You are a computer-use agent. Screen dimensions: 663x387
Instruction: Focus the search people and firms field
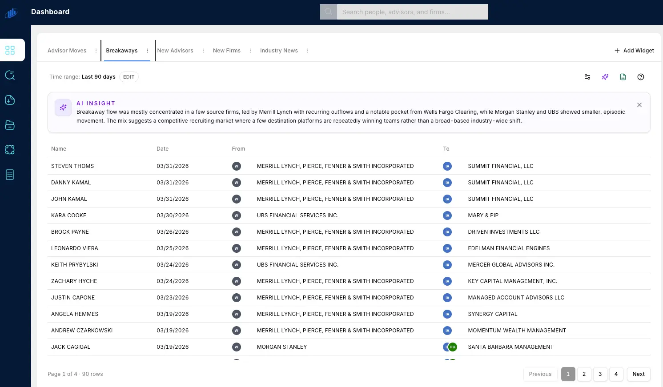(412, 12)
